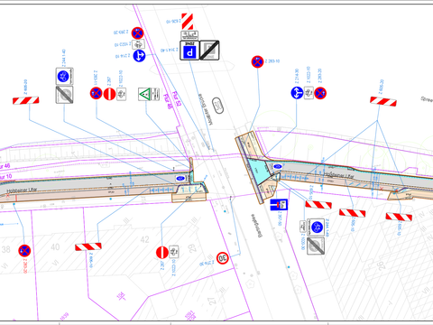
Task: Click the bicycle plate beside the straight-or-right arrow sign
Action: 309,93
